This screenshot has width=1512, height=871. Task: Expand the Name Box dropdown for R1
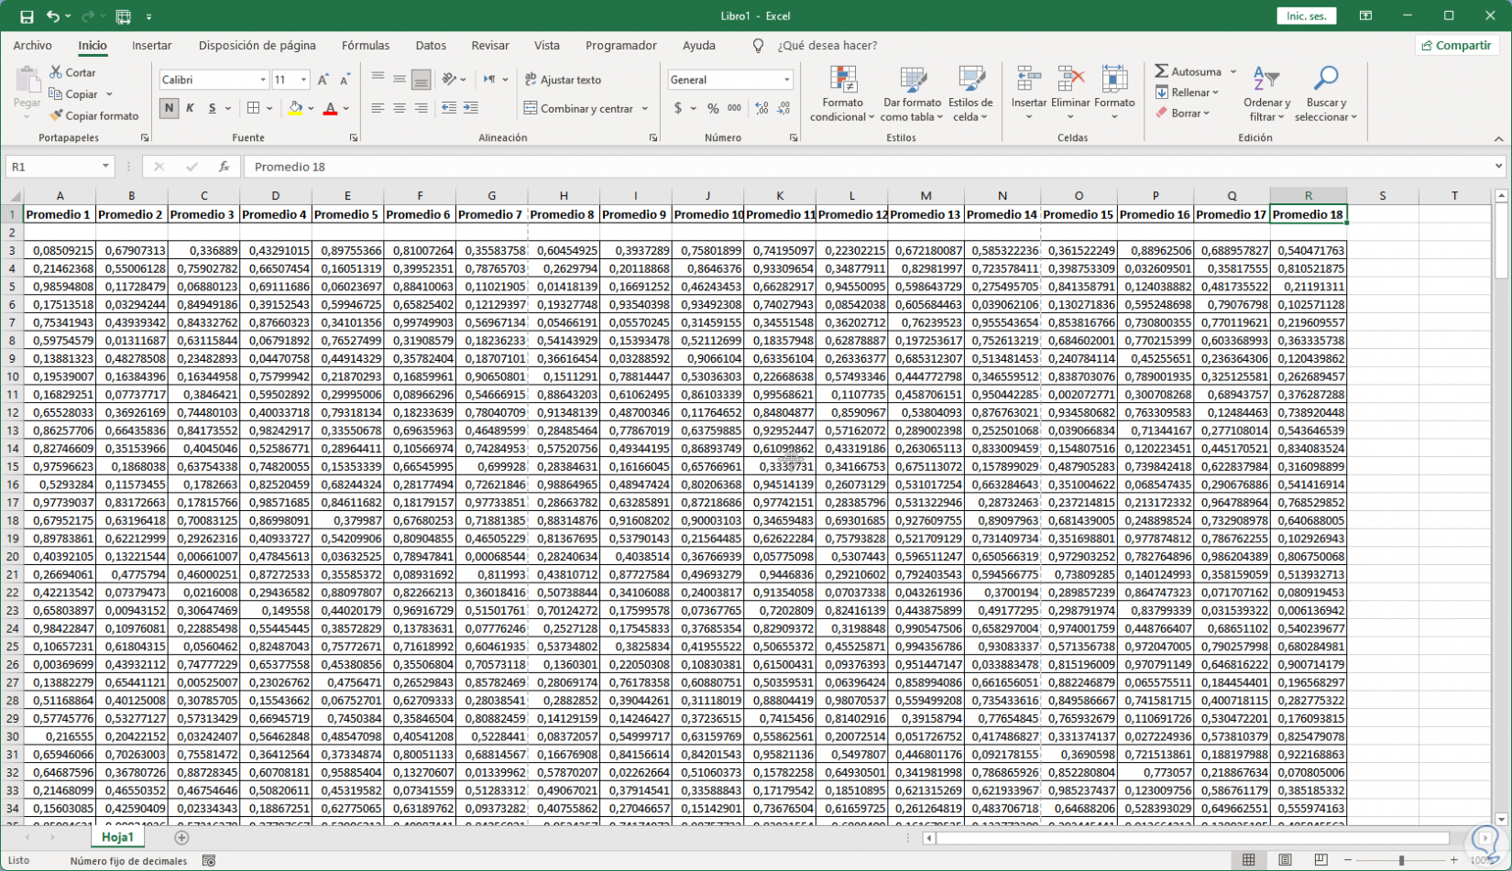point(105,167)
